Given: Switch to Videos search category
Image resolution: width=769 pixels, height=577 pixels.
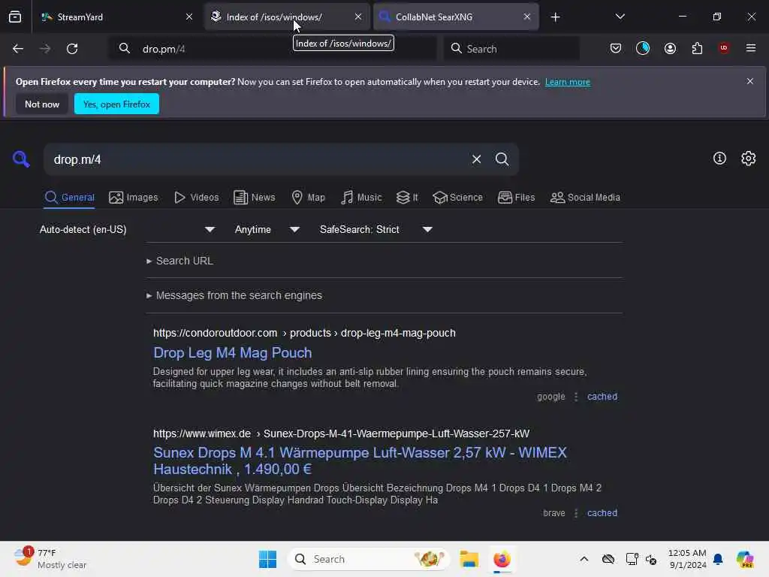Looking at the screenshot, I should pyautogui.click(x=196, y=198).
